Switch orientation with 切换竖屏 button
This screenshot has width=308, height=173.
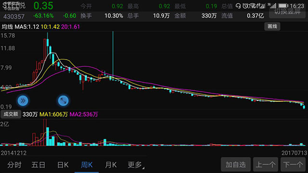287,12
